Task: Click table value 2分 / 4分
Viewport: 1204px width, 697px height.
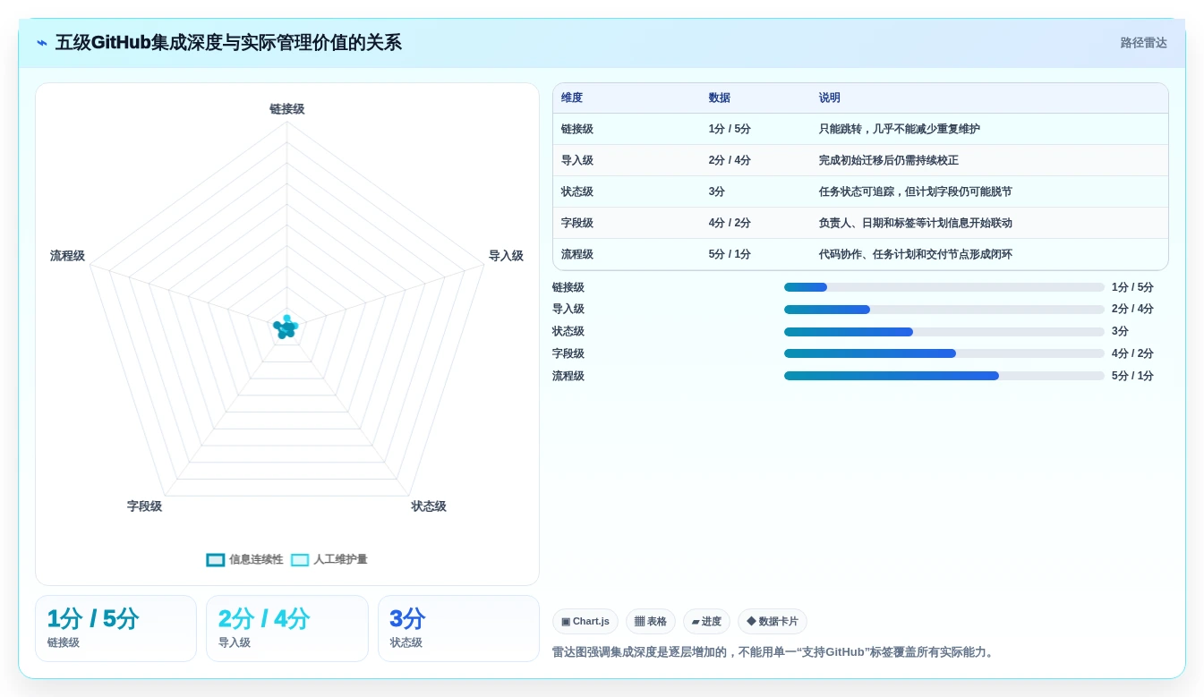Action: (x=730, y=160)
